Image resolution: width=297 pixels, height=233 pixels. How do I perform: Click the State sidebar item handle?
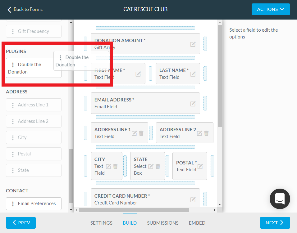coord(13,171)
